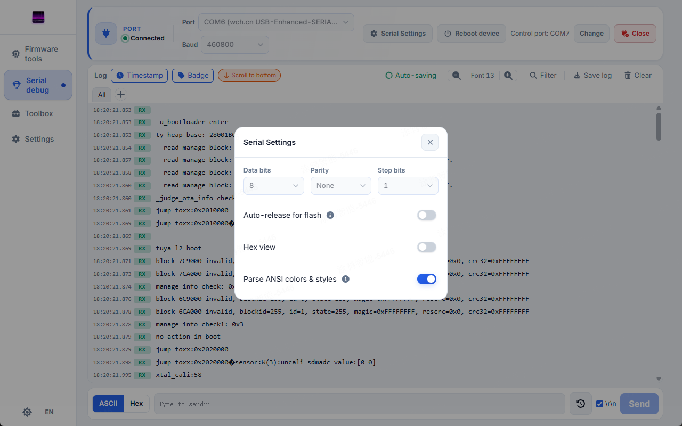Click the log line 'u_bootloader enter'
The image size is (682, 426).
pyautogui.click(x=194, y=122)
